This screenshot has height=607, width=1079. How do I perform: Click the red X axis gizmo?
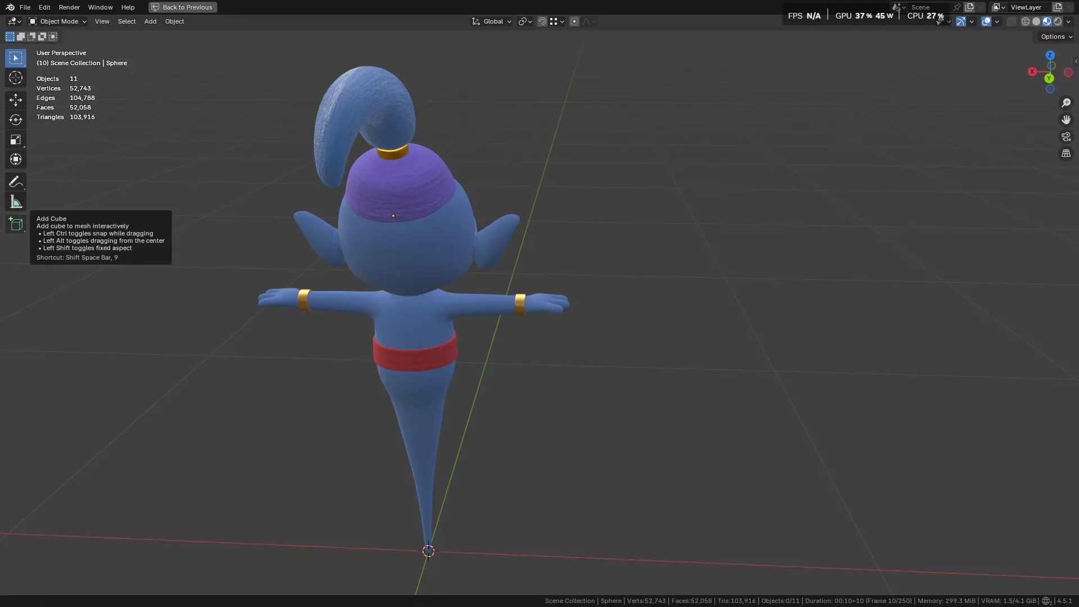(1032, 71)
